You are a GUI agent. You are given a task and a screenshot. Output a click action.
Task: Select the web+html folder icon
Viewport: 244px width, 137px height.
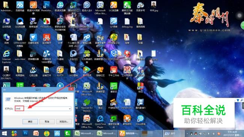[20, 55]
